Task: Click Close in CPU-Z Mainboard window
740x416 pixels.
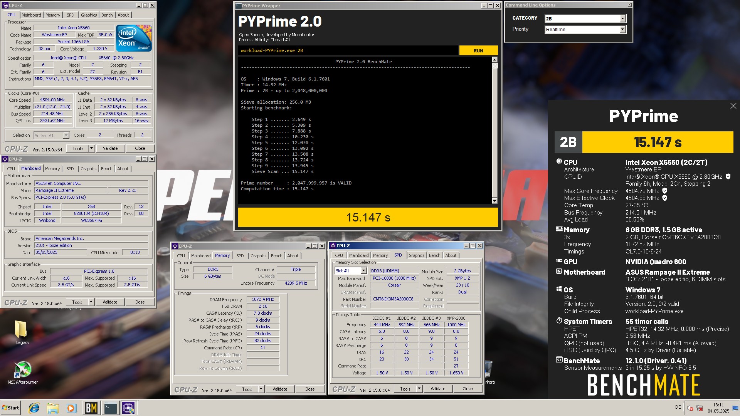Action: coord(140,302)
